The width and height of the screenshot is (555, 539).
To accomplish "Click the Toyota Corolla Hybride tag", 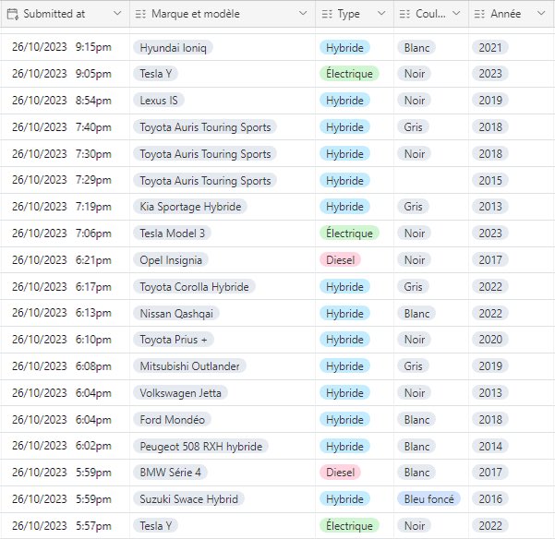I will click(x=194, y=286).
